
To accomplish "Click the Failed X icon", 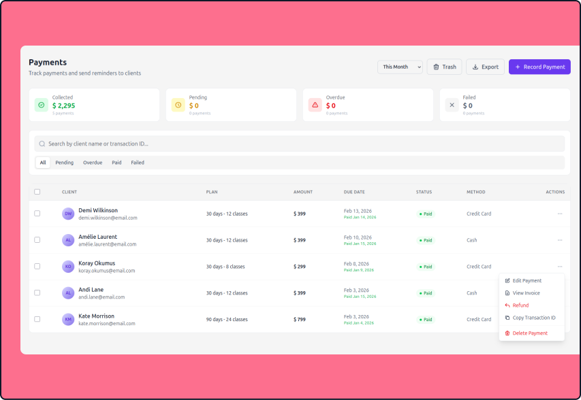I will click(452, 105).
